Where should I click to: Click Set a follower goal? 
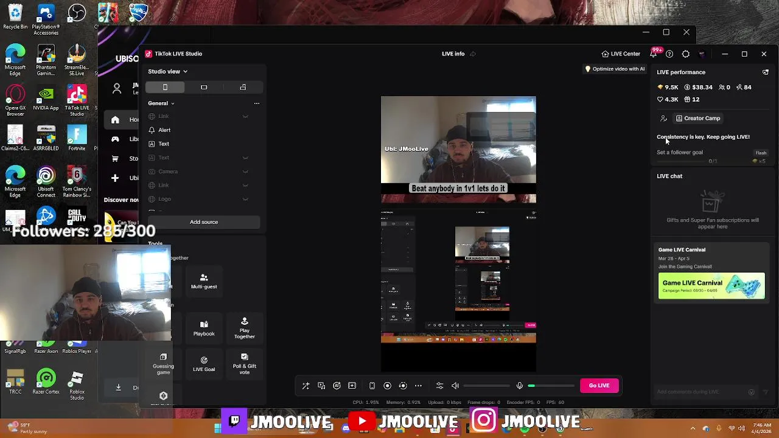coord(680,153)
